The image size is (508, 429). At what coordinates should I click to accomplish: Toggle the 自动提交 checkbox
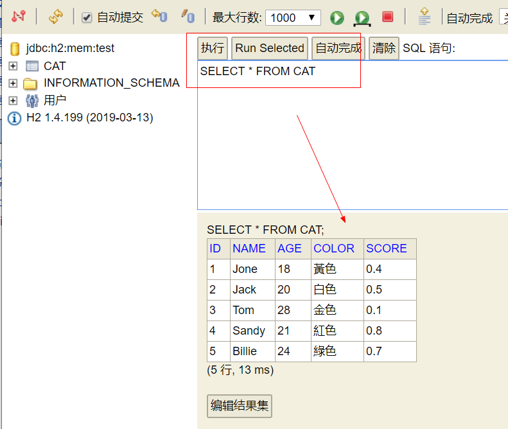87,17
